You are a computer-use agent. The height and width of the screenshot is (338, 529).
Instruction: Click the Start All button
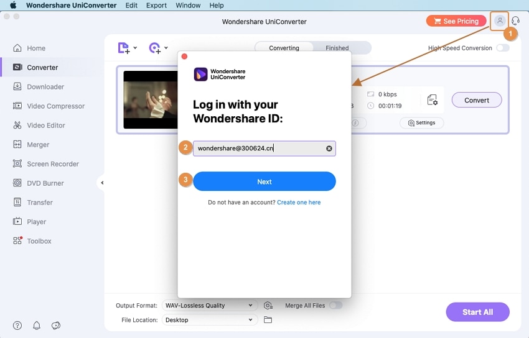pos(477,312)
